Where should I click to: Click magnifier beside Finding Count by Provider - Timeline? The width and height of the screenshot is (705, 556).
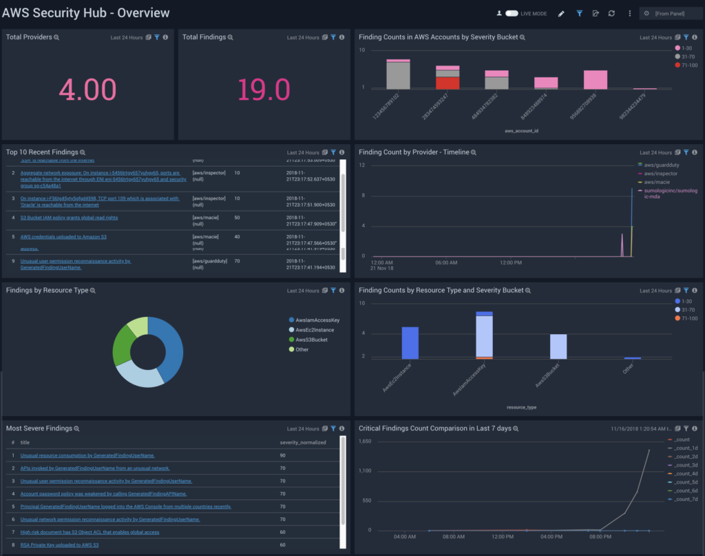(x=474, y=152)
